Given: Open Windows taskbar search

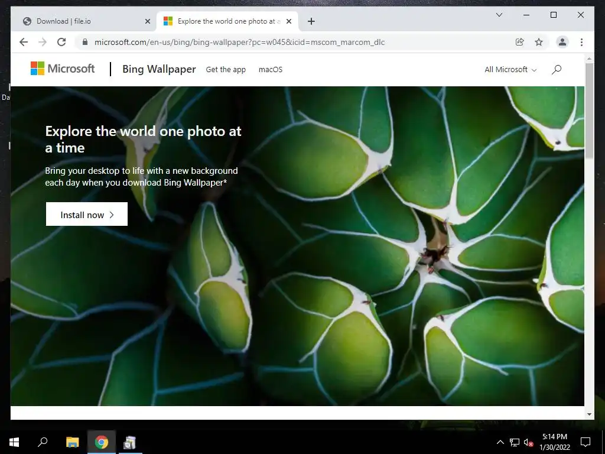Looking at the screenshot, I should point(43,442).
